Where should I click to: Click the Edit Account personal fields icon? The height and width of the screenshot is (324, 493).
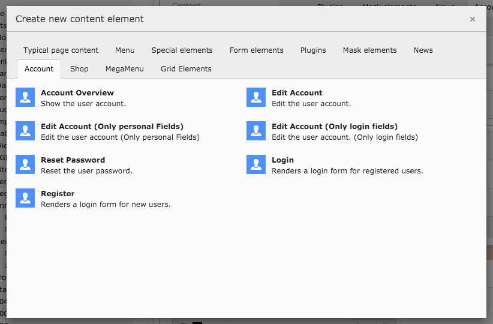pyautogui.click(x=25, y=131)
